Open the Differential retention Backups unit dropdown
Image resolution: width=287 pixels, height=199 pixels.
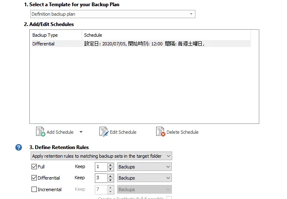[145, 178]
